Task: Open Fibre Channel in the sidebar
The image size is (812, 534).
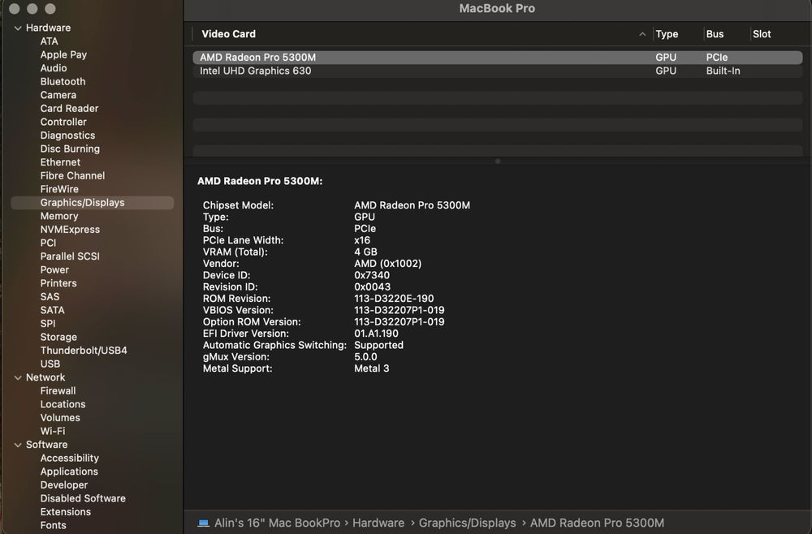Action: [72, 176]
